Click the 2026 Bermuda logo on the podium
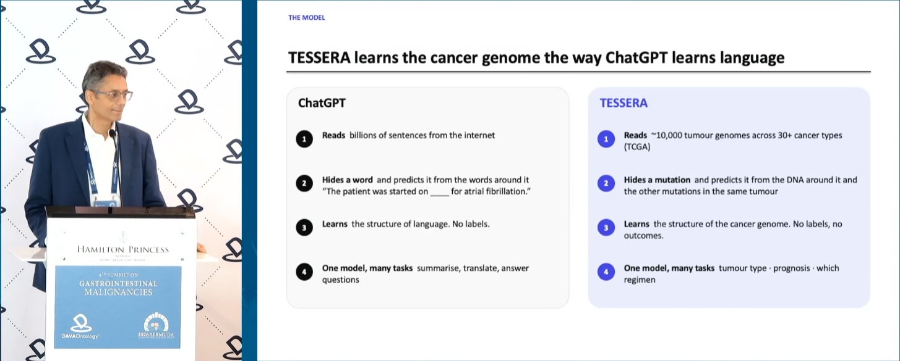Image resolution: width=900 pixels, height=361 pixels. (x=158, y=328)
